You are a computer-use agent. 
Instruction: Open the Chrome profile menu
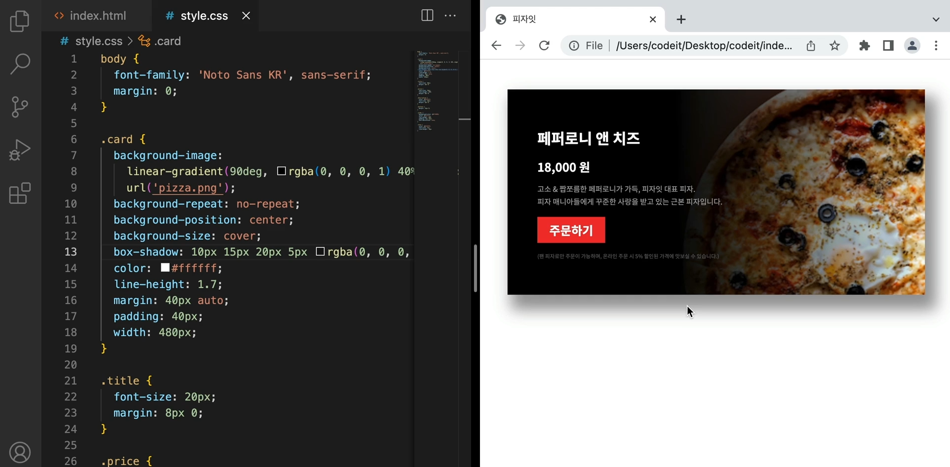(912, 46)
